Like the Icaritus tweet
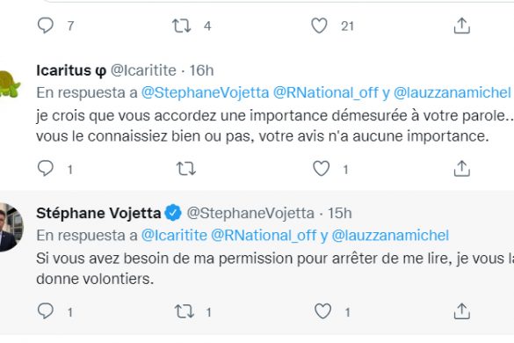The image size is (514, 343). 322,168
